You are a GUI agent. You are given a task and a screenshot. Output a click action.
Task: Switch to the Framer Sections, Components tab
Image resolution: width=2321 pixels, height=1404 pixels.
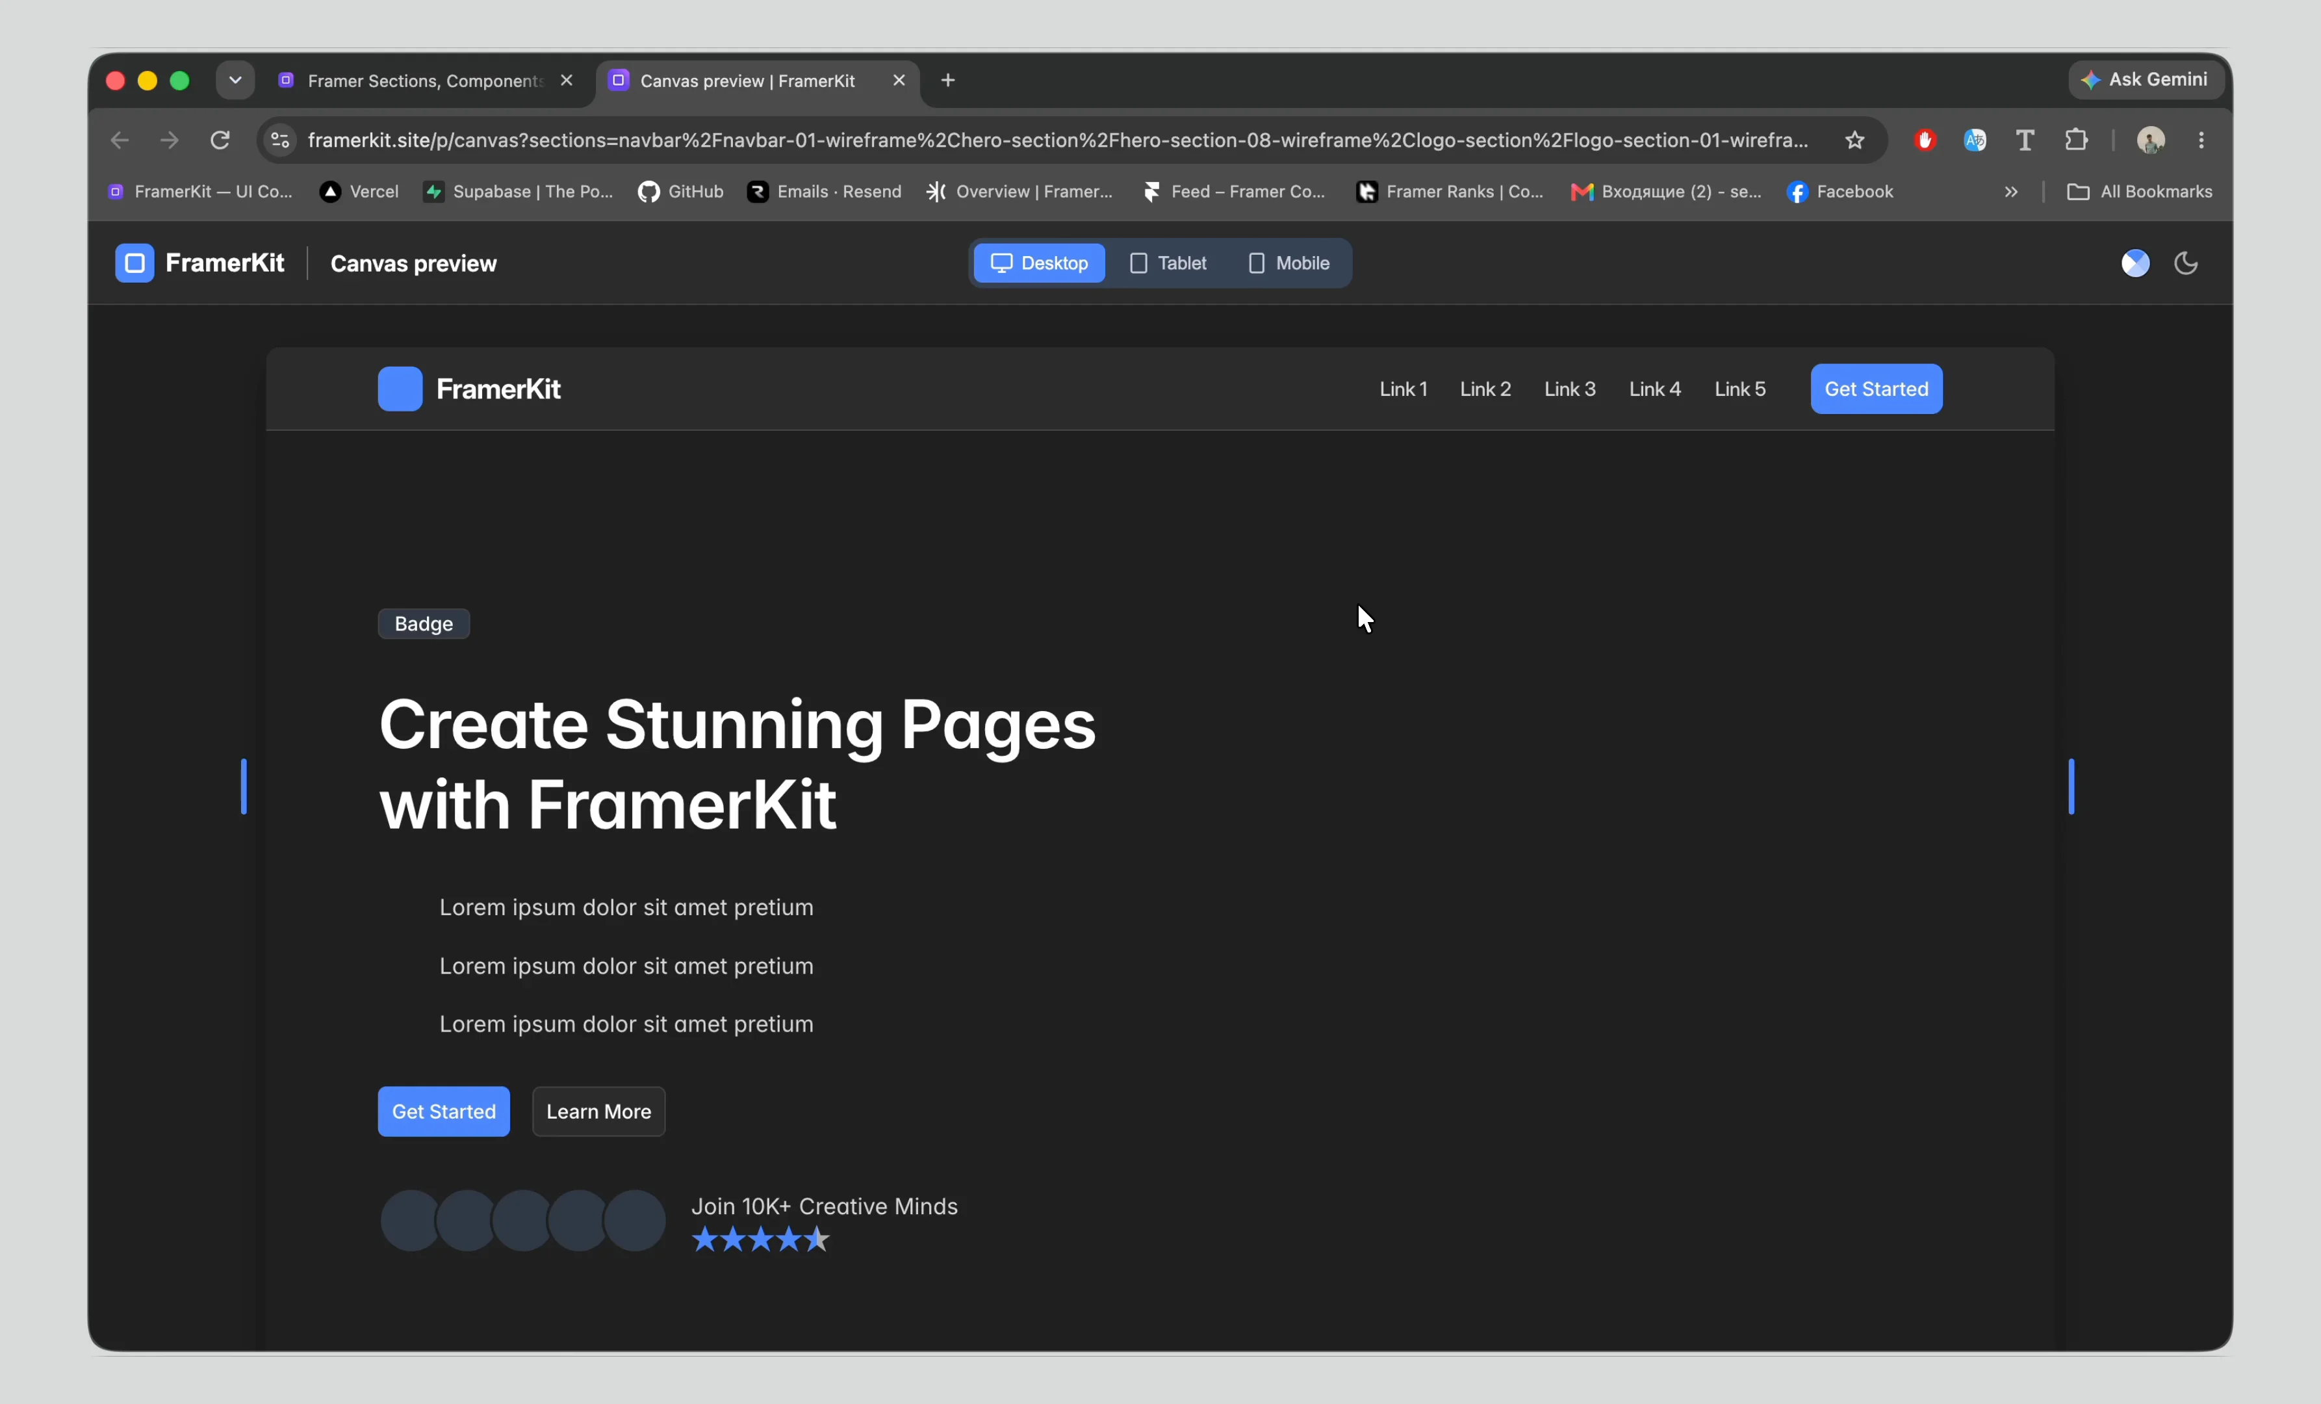(x=426, y=81)
